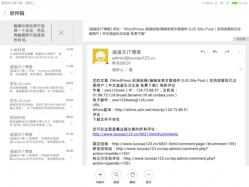Screen dimensions: 249x187
Task: Tap the 743K/s network speed indicator
Action: 207,3
